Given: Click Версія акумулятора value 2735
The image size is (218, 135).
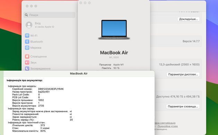Looking at the screenshot, I should click(41, 106).
